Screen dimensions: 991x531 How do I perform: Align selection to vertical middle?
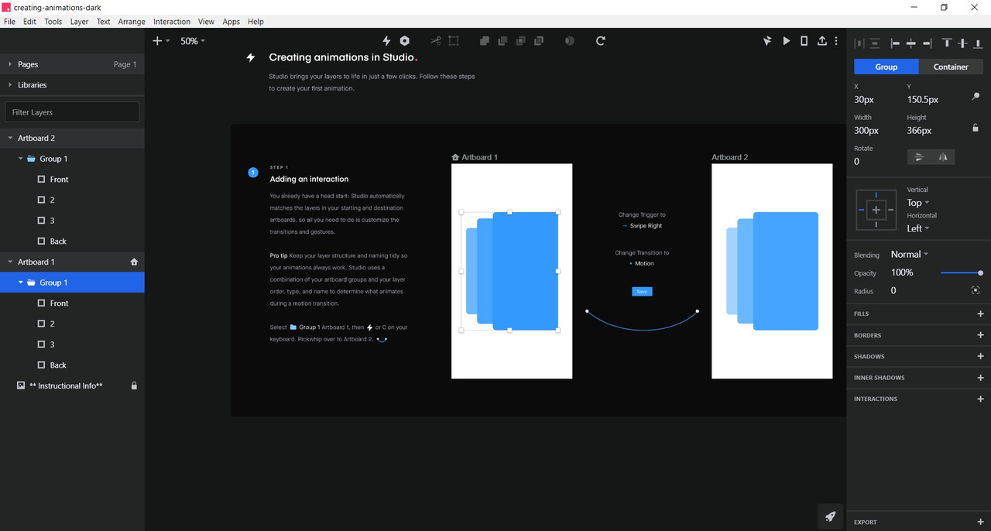point(963,43)
